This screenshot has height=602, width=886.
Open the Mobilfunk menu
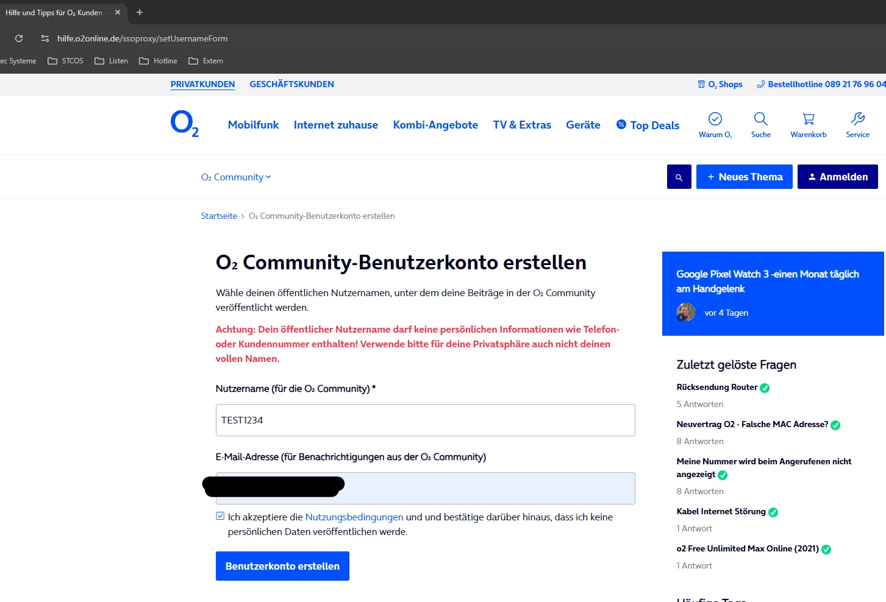(x=253, y=125)
